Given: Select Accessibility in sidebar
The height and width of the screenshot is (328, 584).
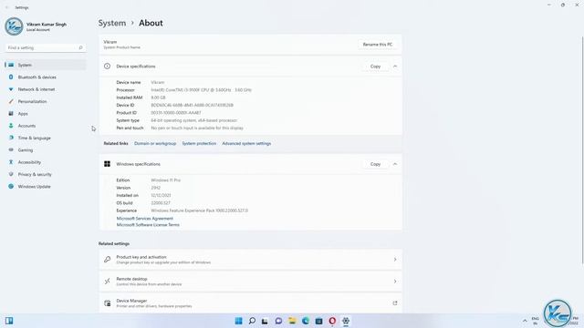Looking at the screenshot, I should pos(46,162).
